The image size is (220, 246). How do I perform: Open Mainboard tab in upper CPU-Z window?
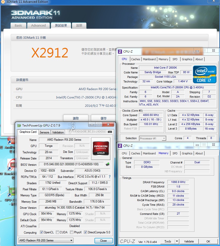point(149,59)
